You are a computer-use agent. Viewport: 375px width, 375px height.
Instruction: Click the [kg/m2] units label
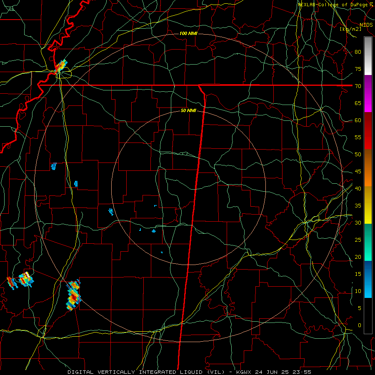[x=350, y=29]
